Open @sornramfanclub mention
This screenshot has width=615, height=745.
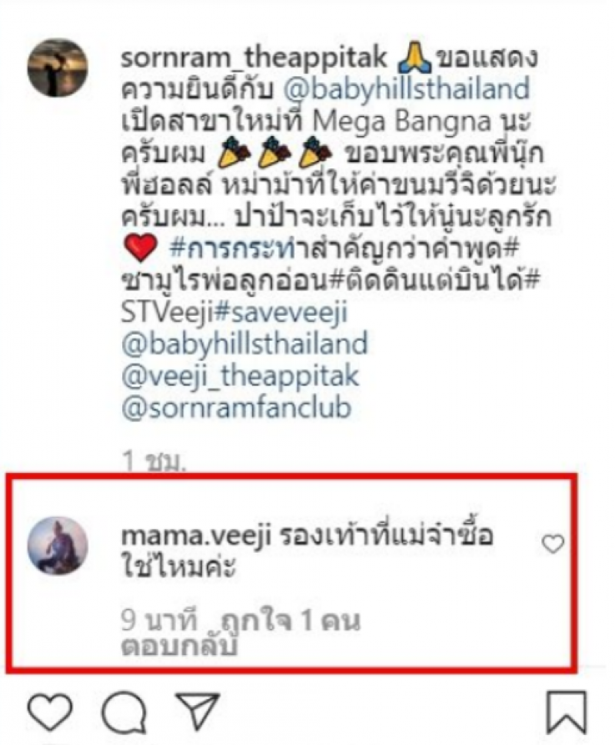[x=236, y=407]
